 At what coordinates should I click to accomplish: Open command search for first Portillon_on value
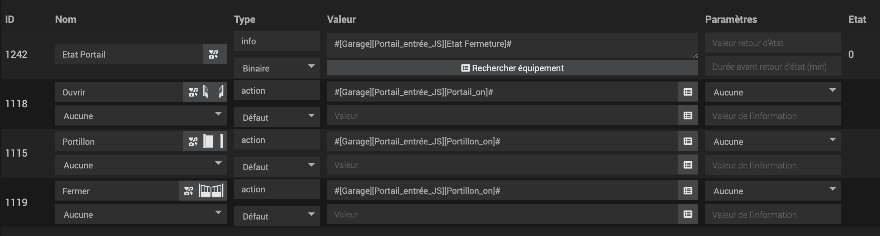(688, 141)
